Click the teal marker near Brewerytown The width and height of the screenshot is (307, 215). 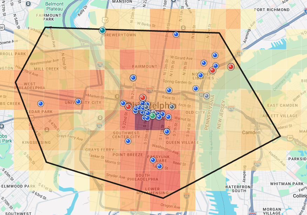coord(102,30)
